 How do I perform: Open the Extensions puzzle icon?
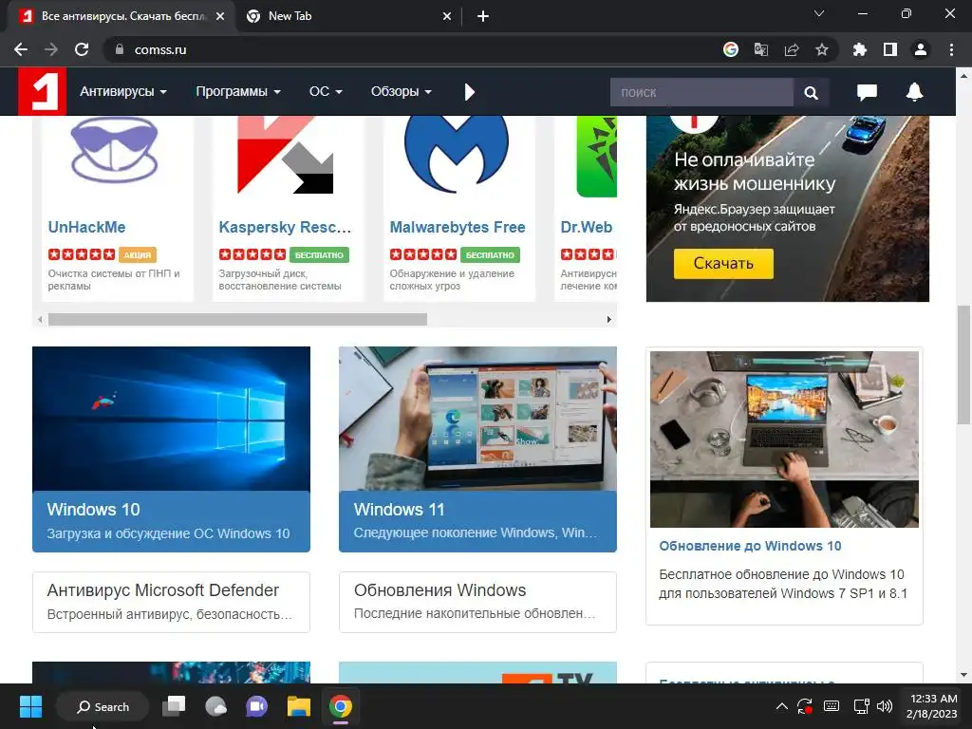[859, 49]
